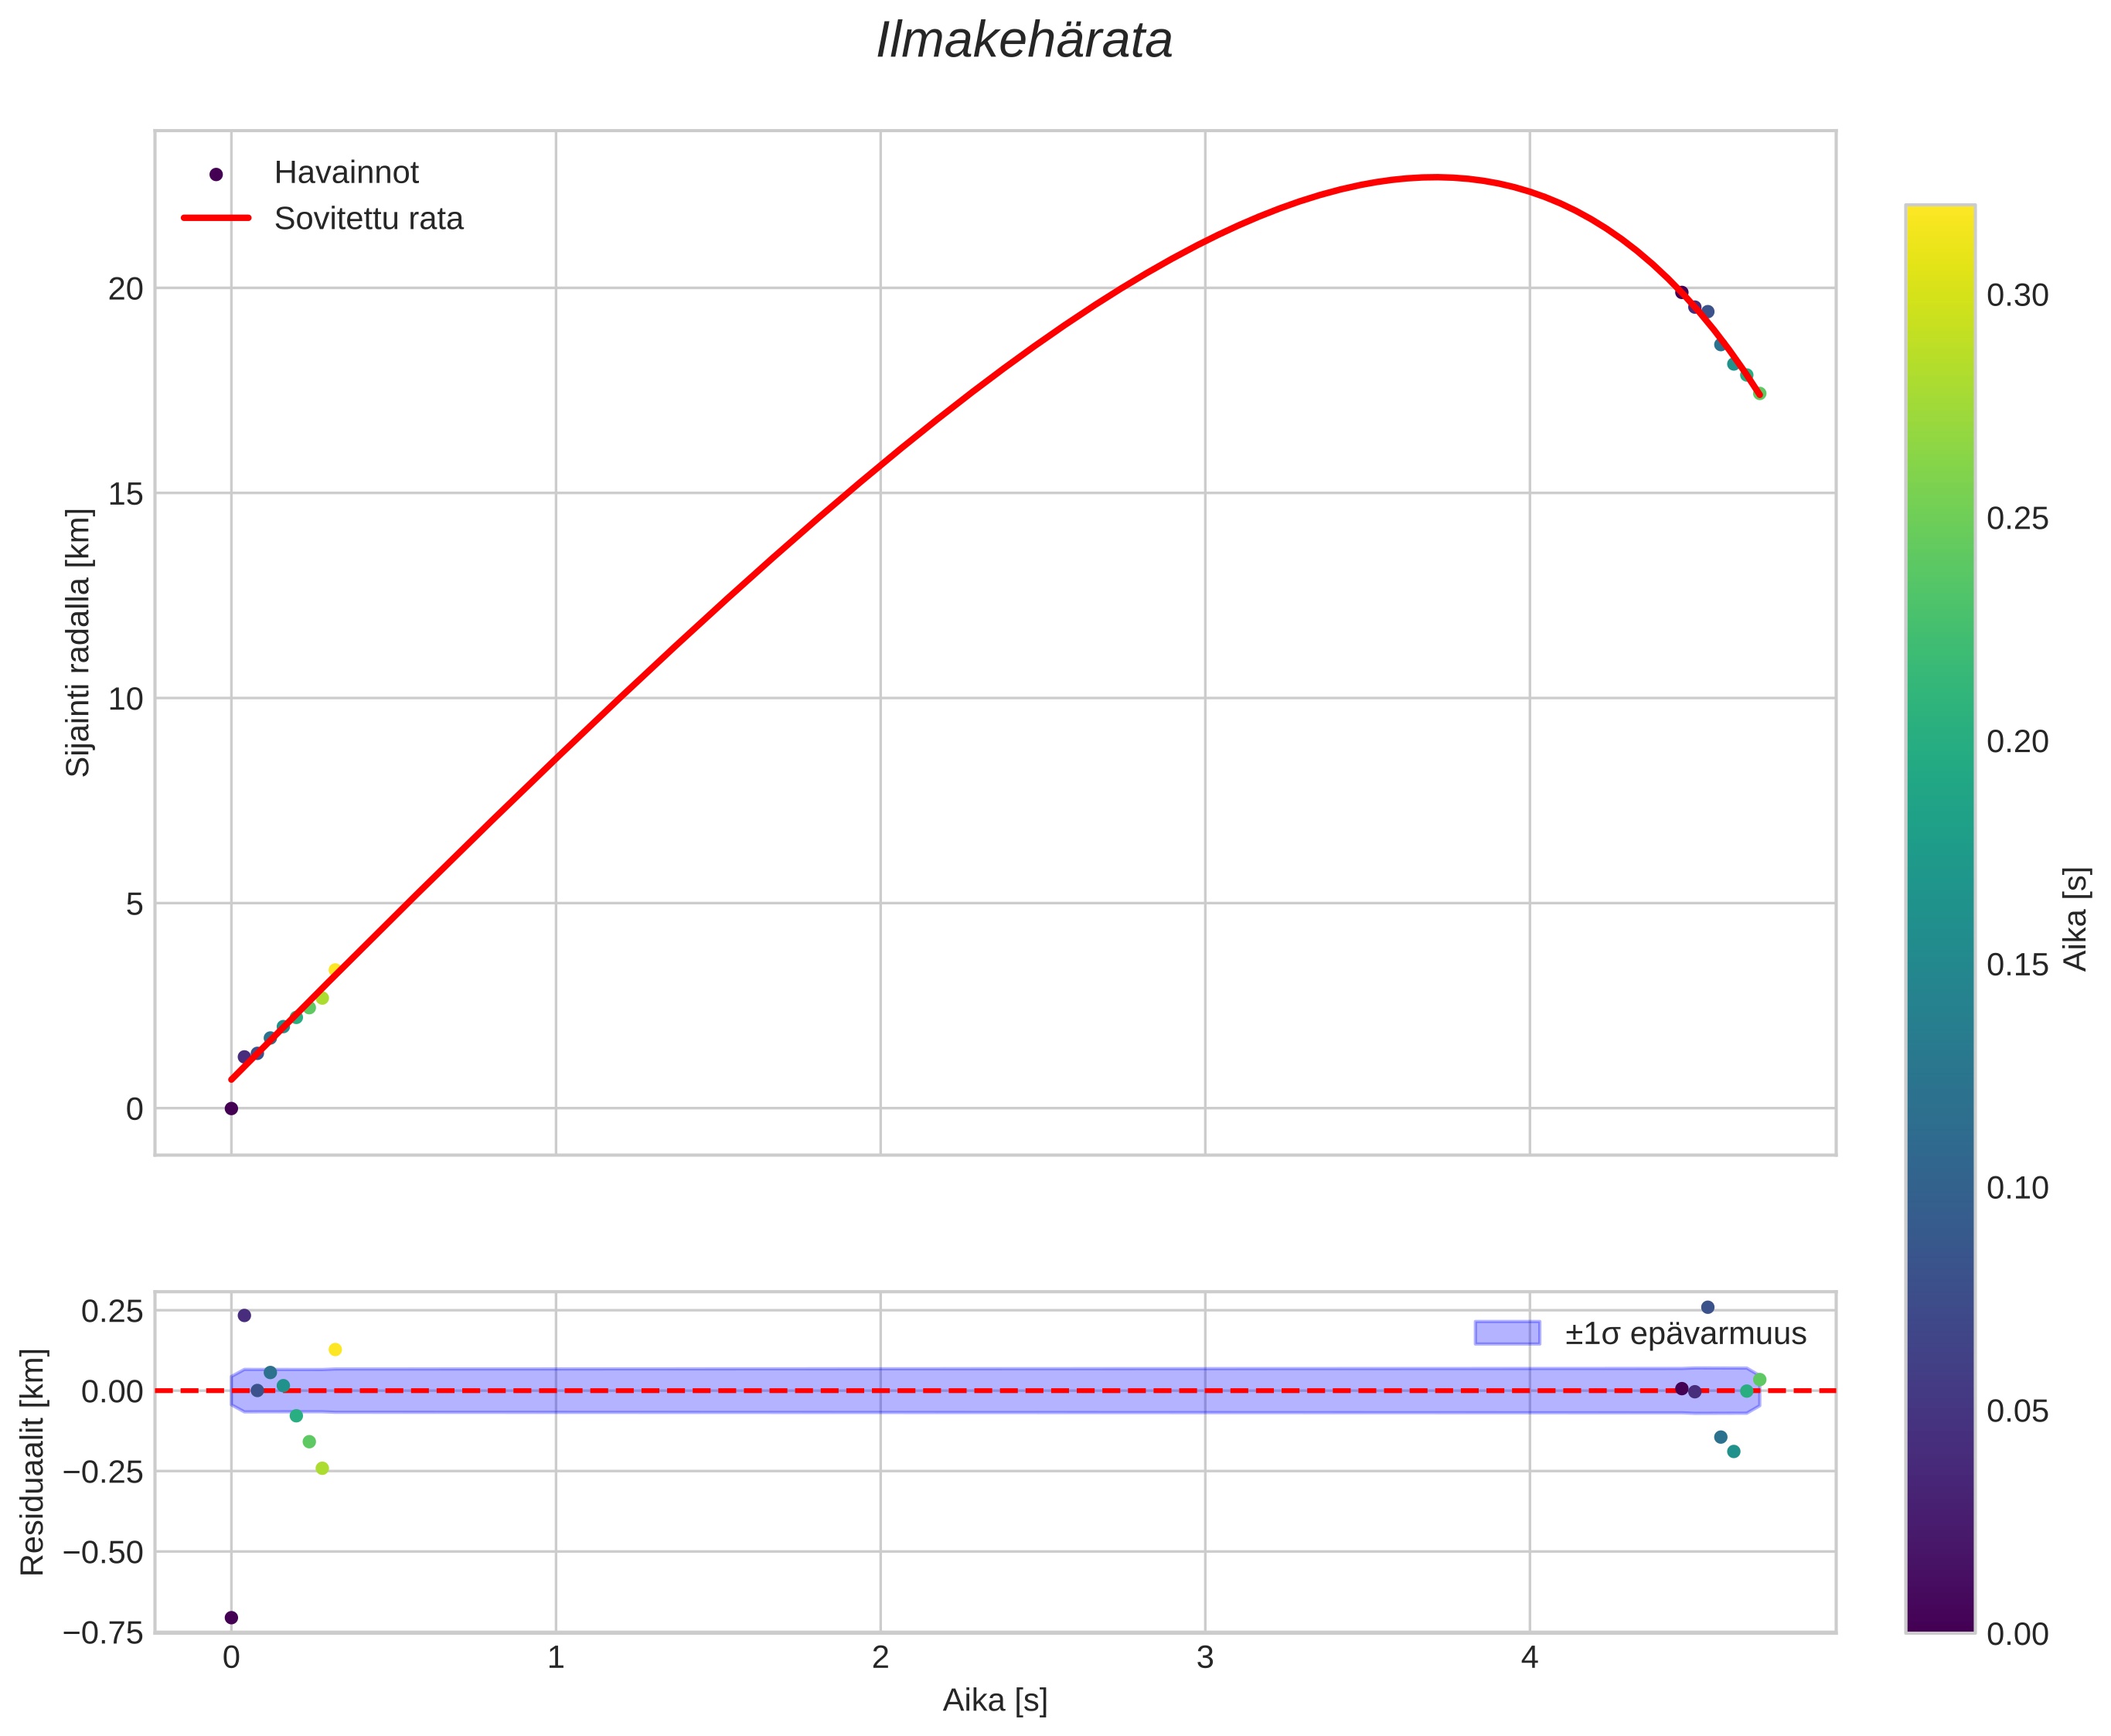Click the Aika [s] x-axis label
Screen dimensions: 2111x1736
[994, 1700]
